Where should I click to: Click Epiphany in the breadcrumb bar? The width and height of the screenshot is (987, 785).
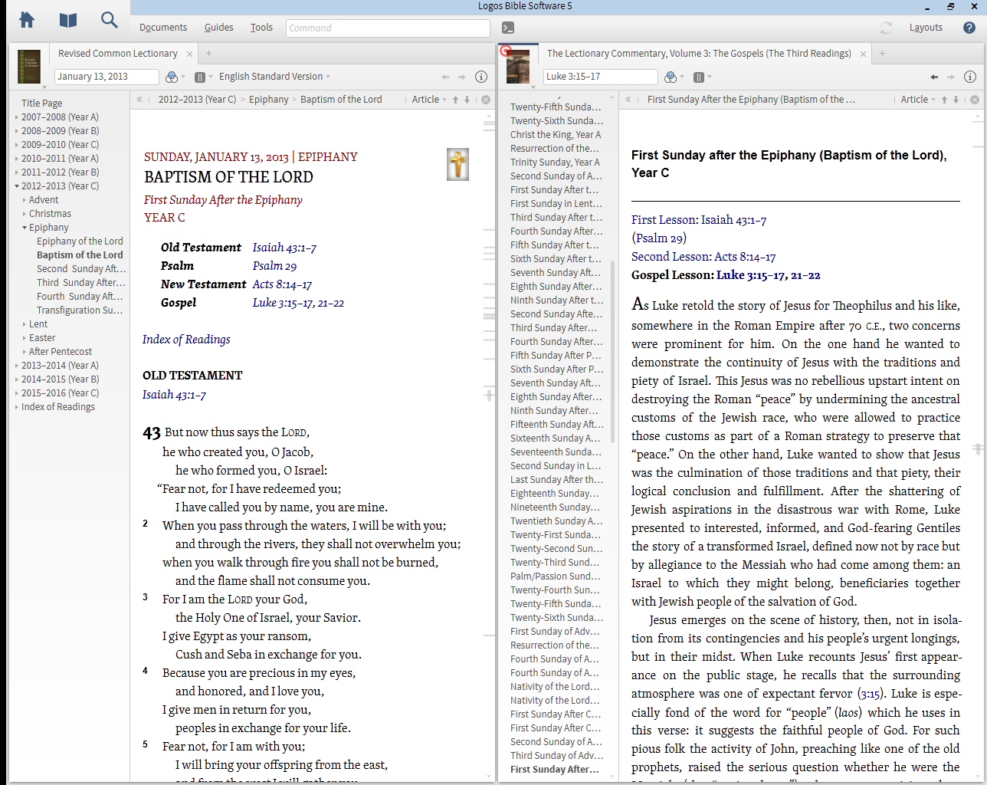pyautogui.click(x=269, y=100)
